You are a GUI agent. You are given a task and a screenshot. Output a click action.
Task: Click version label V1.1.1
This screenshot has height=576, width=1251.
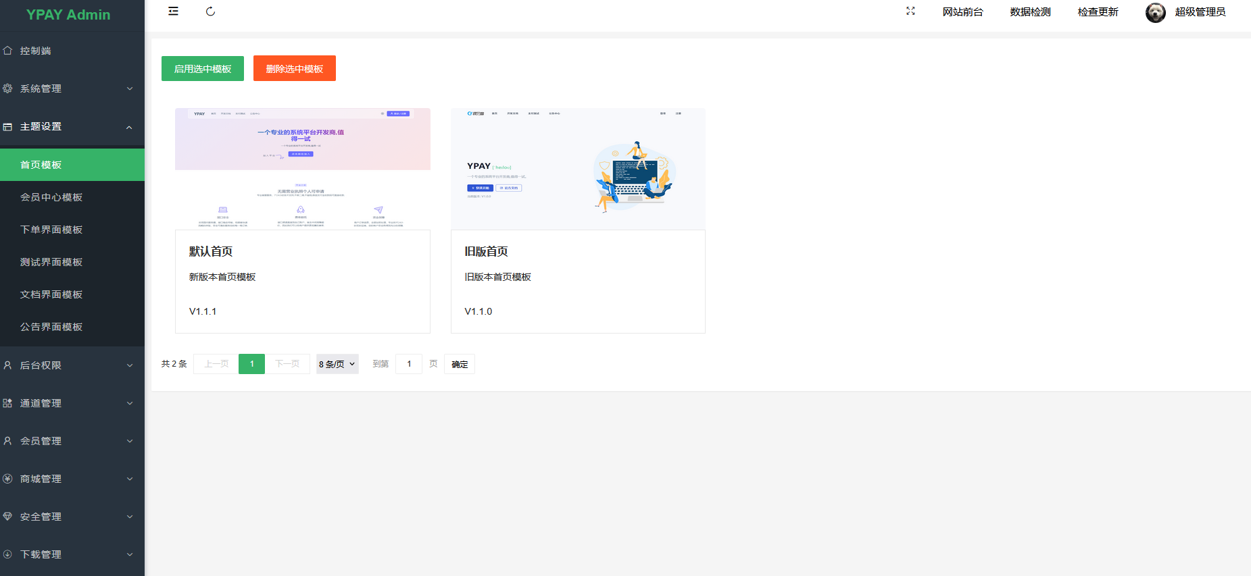coord(203,311)
